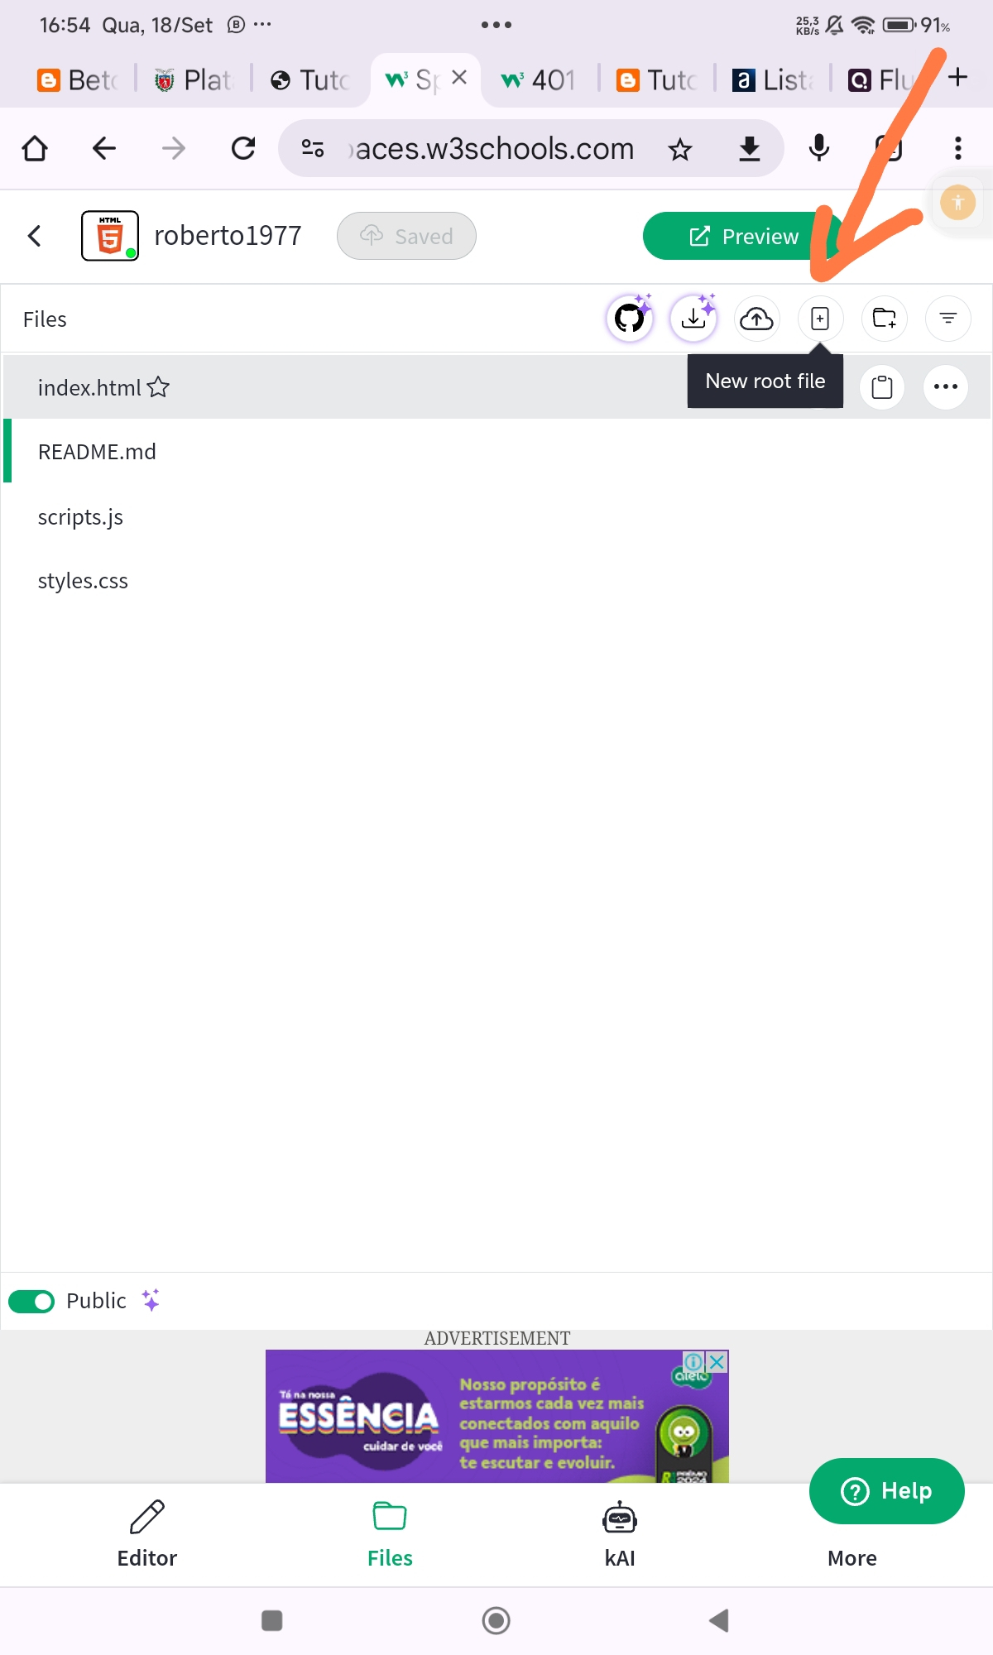Open the GitHub integration icon

click(x=630, y=319)
